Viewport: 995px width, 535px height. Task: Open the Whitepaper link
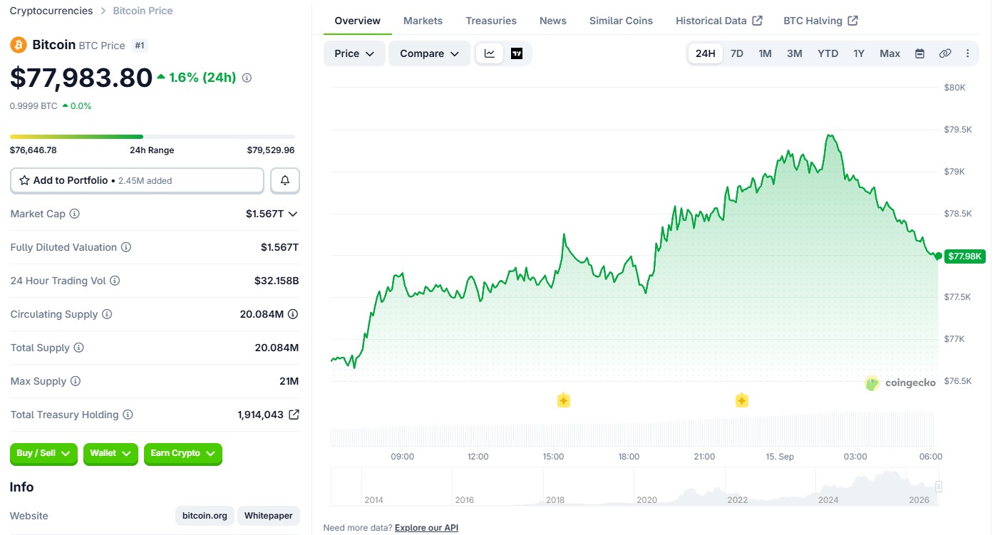click(x=269, y=516)
